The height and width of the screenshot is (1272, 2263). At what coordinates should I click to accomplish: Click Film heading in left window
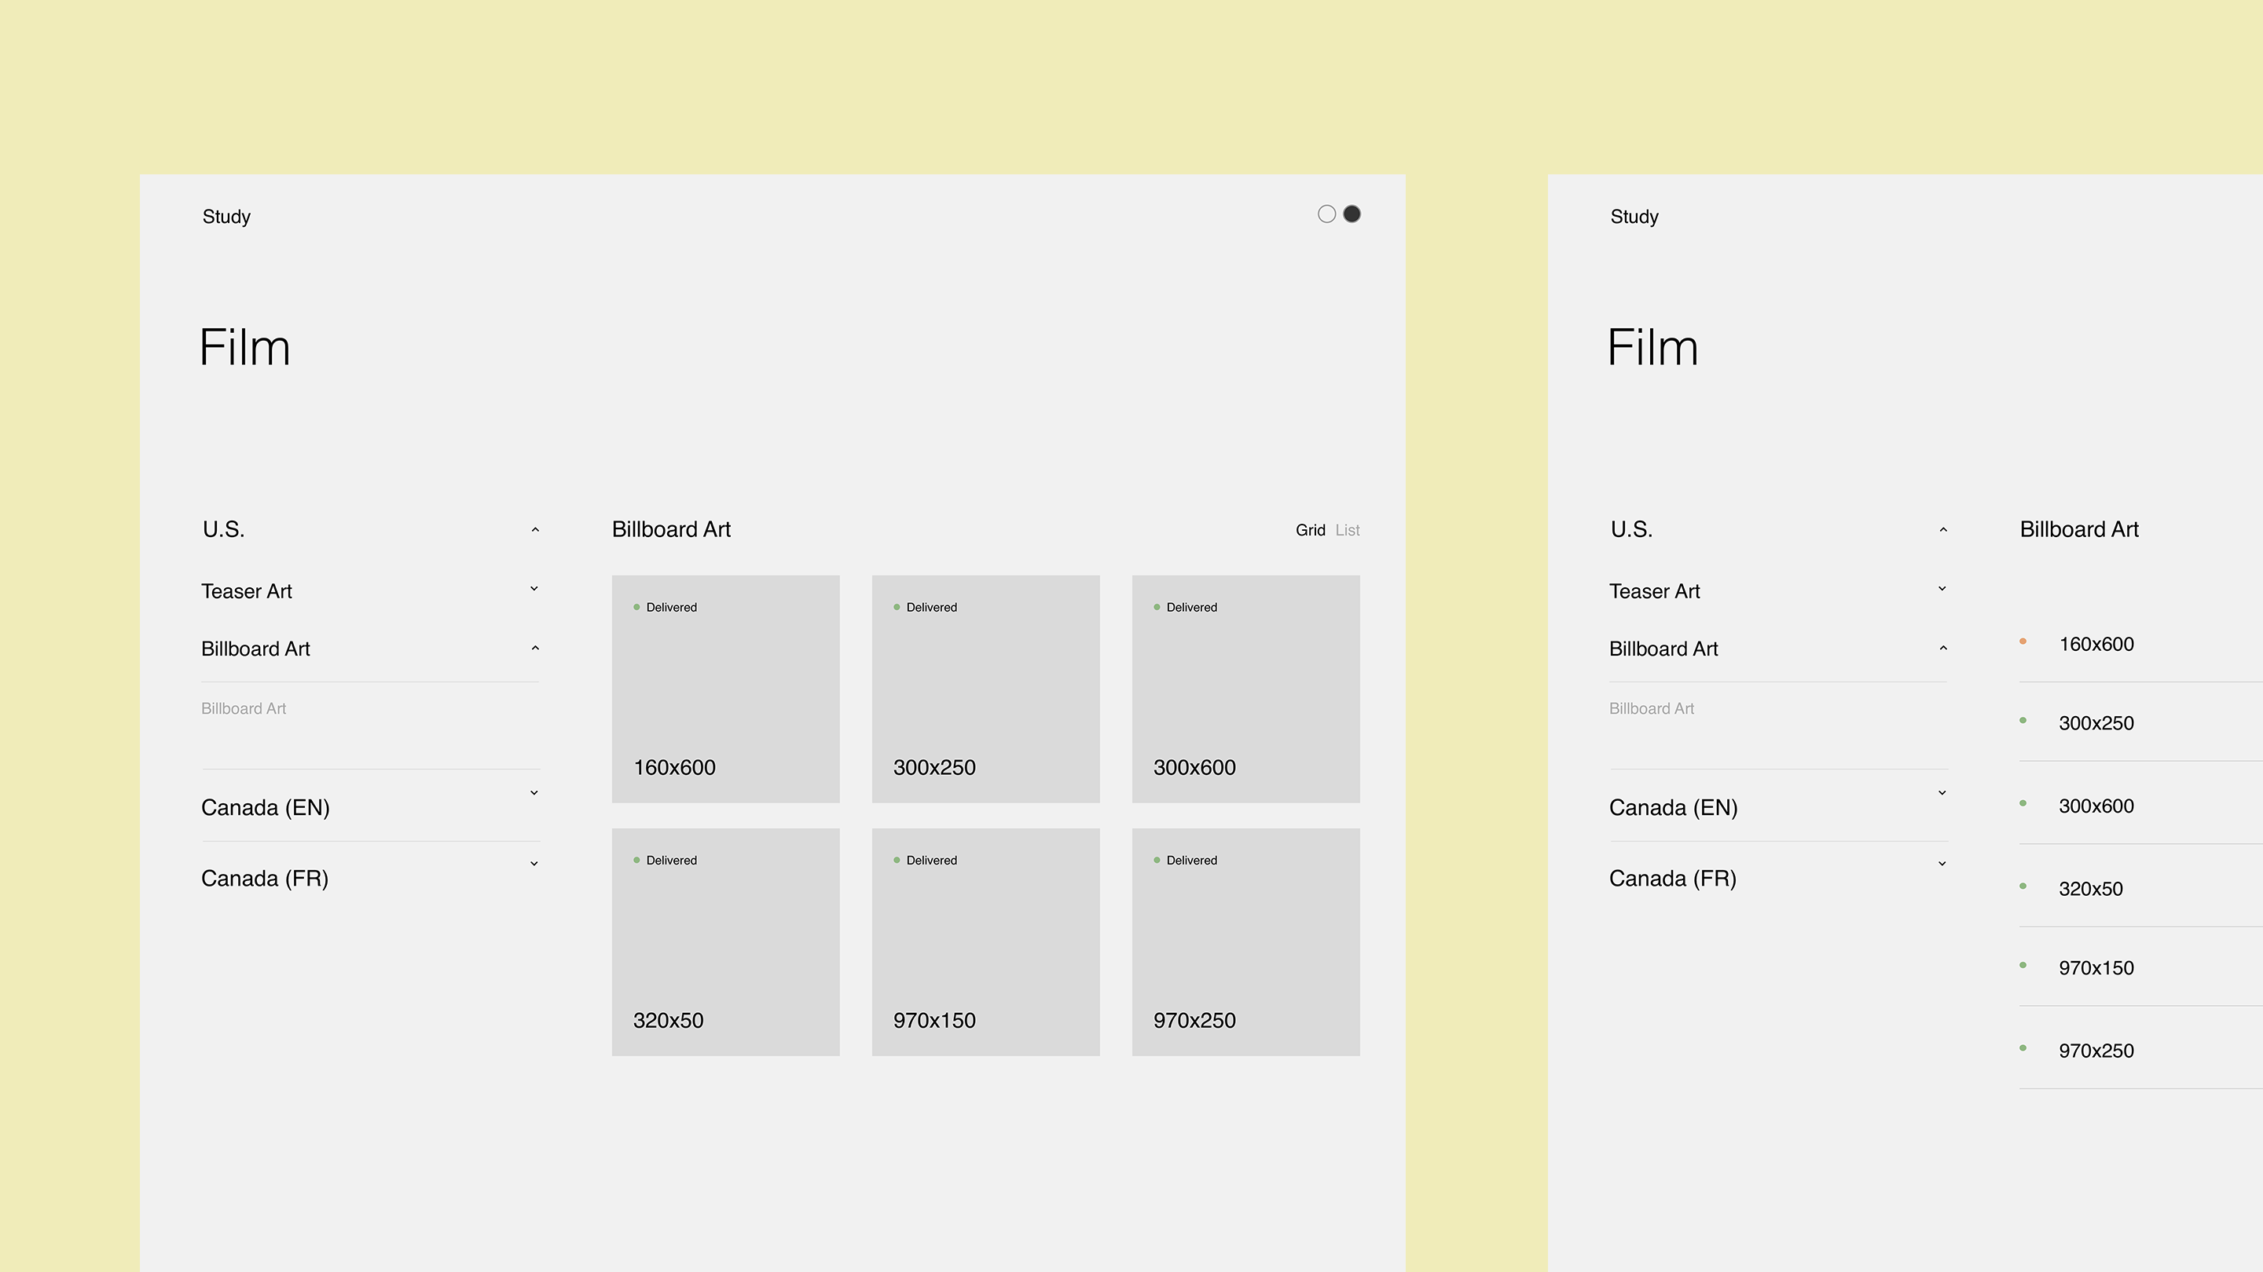point(245,348)
